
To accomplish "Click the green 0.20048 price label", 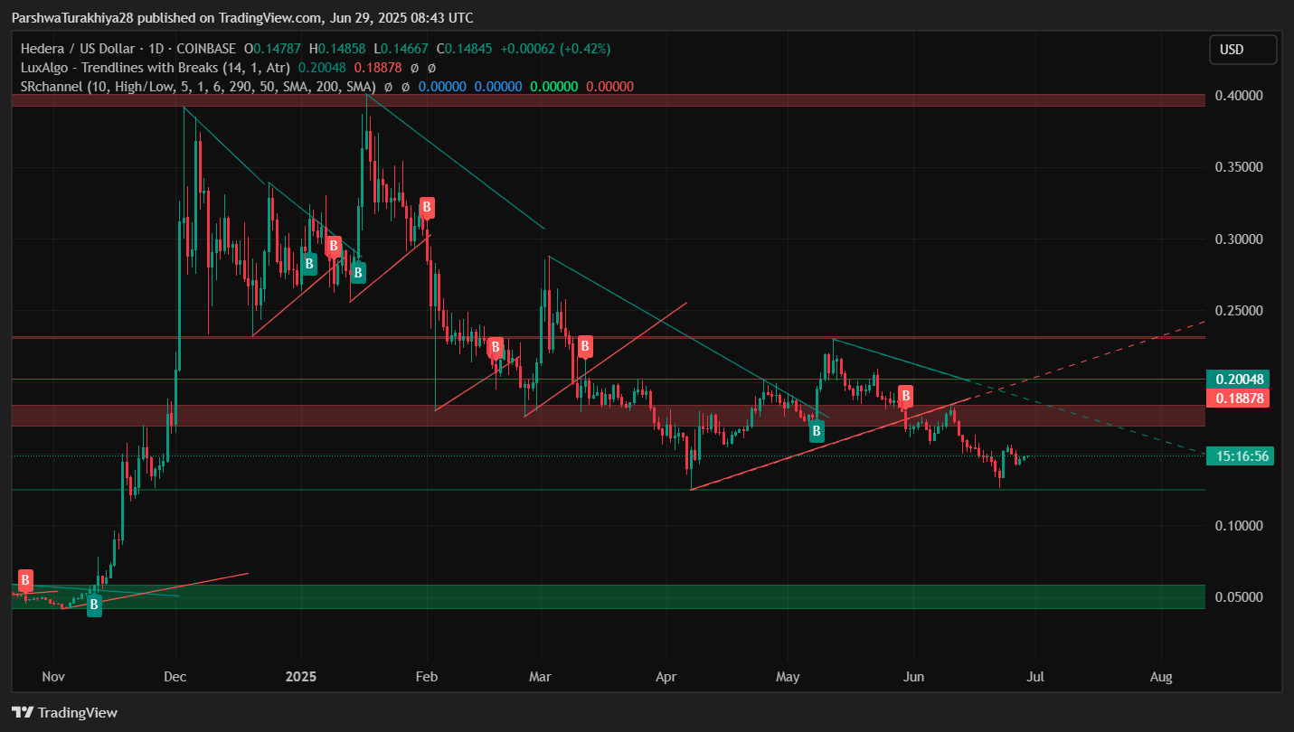I will [1238, 379].
